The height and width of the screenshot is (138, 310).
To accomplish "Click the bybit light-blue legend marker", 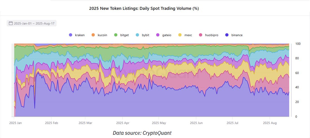I will 138,35.
